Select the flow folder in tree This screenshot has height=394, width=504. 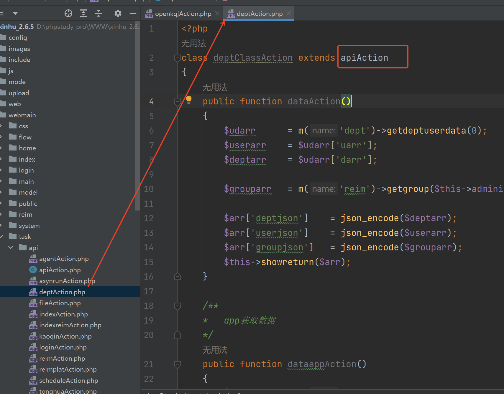tap(25, 137)
